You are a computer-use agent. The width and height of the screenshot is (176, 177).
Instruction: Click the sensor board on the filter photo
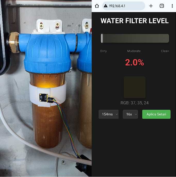point(44,98)
